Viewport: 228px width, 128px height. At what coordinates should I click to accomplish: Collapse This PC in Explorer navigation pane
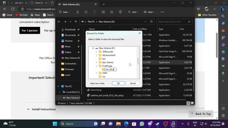(x=58, y=86)
